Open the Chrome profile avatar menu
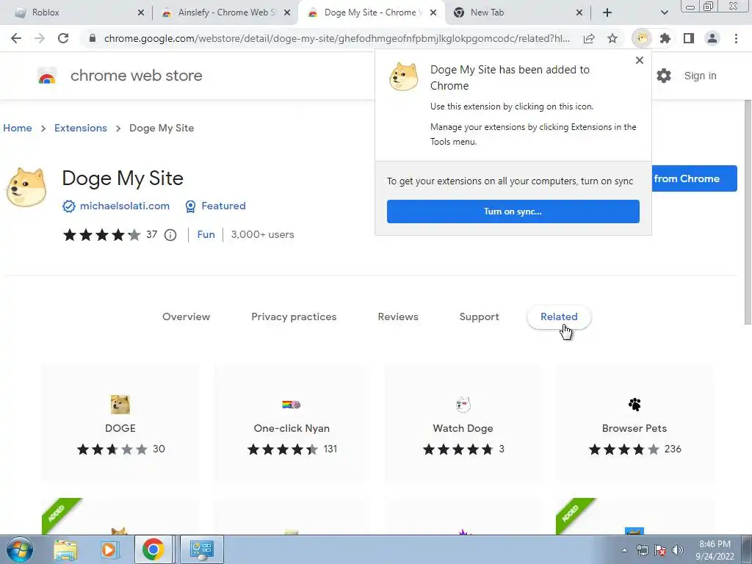 pos(712,38)
